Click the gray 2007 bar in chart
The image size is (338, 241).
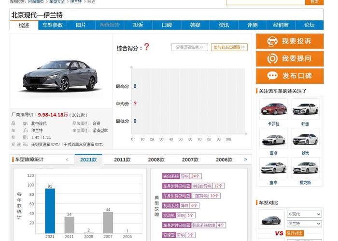point(108,223)
